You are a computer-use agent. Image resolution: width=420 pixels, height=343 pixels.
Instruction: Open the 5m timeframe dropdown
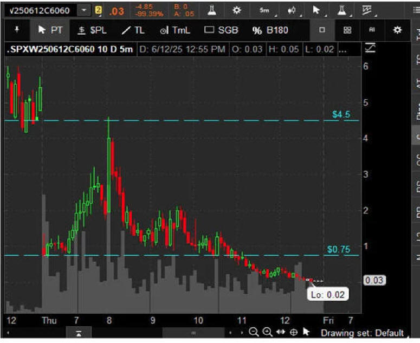264,10
